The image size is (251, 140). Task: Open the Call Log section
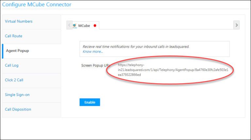12,65
